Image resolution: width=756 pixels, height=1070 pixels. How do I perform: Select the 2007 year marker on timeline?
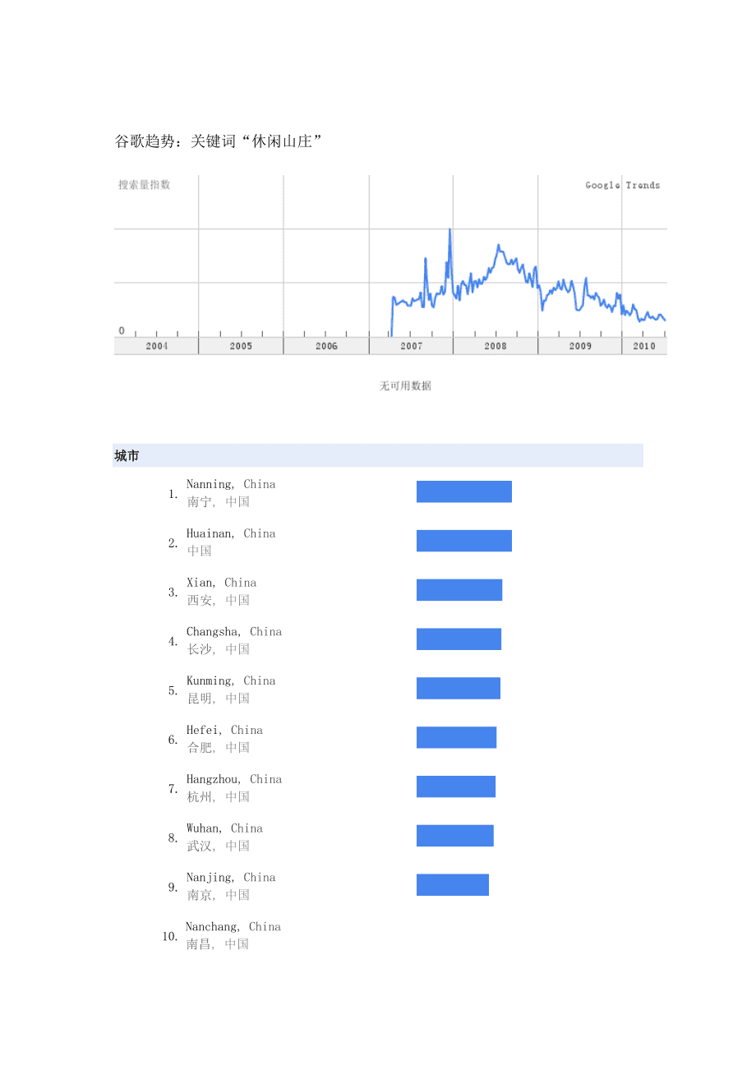pyautogui.click(x=411, y=346)
